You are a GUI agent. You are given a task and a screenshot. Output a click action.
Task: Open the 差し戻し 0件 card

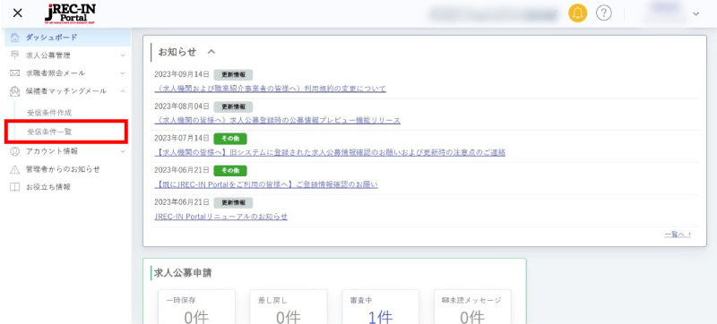289,307
